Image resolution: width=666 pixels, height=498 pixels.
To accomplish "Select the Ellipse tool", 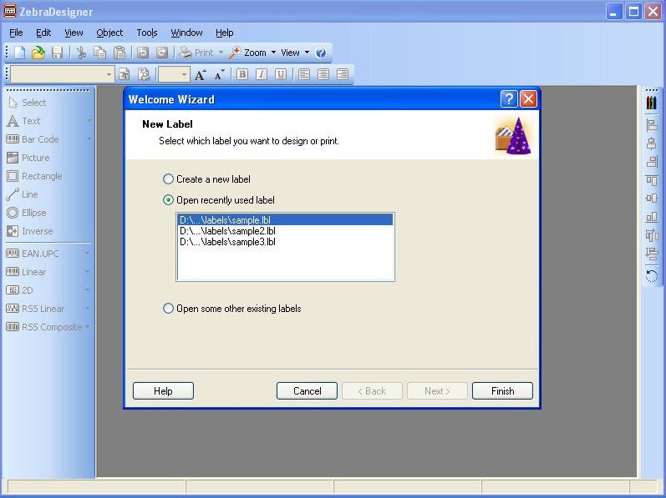I will tap(27, 213).
